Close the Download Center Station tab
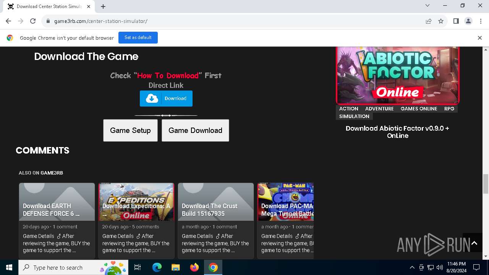The width and height of the screenshot is (489, 275). point(89,6)
